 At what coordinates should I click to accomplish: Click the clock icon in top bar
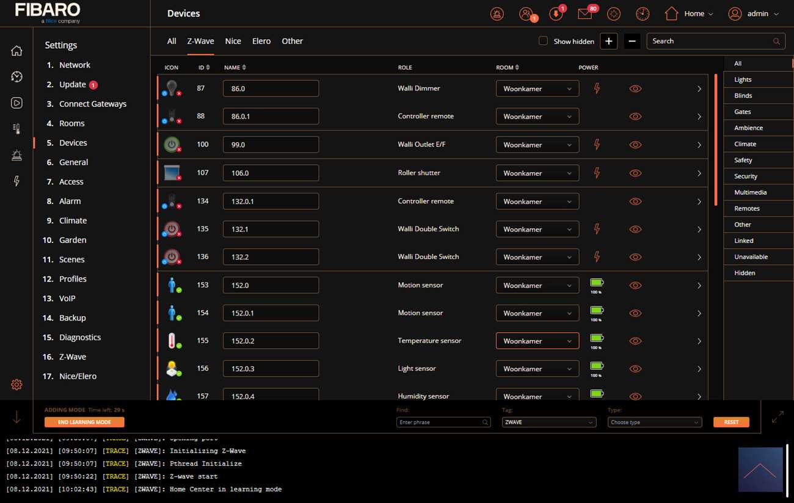643,13
